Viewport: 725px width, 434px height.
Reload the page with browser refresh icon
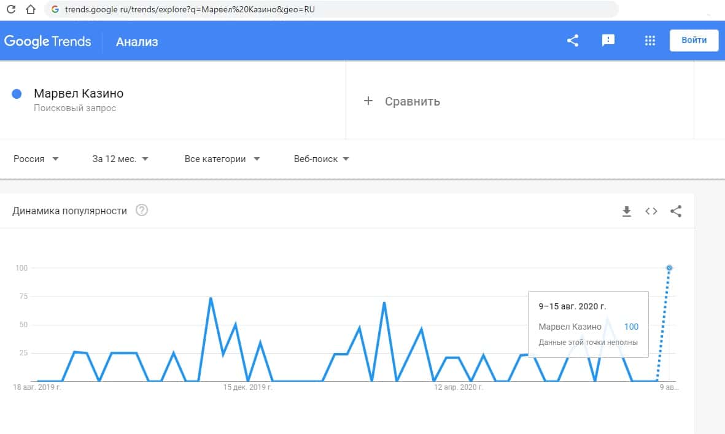coord(10,10)
